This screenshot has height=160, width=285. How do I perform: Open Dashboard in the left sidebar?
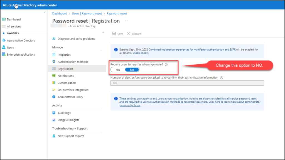[x=14, y=19]
